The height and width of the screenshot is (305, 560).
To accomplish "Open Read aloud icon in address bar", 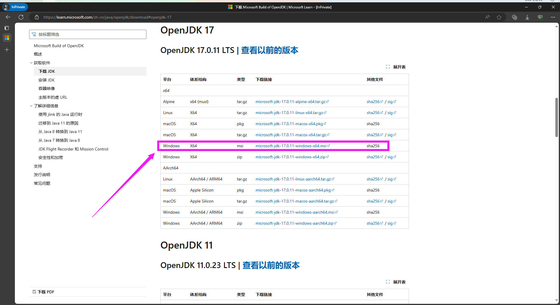I will [x=487, y=17].
